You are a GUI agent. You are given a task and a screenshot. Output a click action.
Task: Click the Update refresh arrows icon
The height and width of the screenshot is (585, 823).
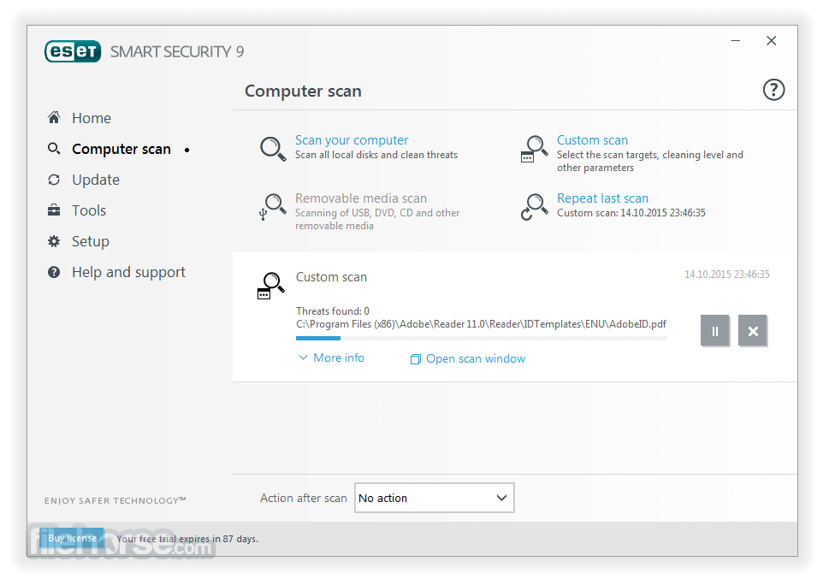click(x=54, y=180)
